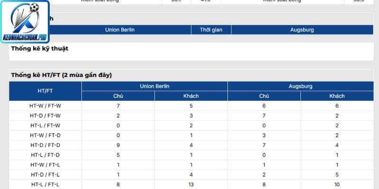Select the HT-W / FT-W row label
This screenshot has width=379, height=189.
(x=45, y=106)
